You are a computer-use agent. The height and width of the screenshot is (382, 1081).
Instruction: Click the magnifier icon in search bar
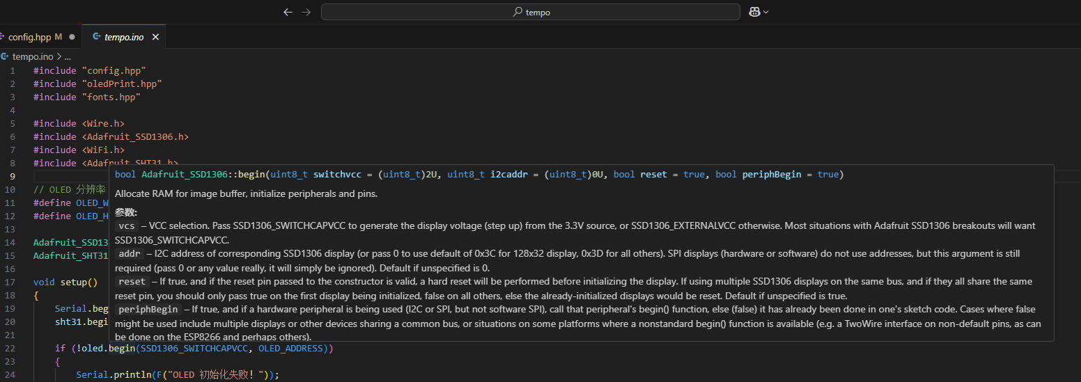click(518, 12)
